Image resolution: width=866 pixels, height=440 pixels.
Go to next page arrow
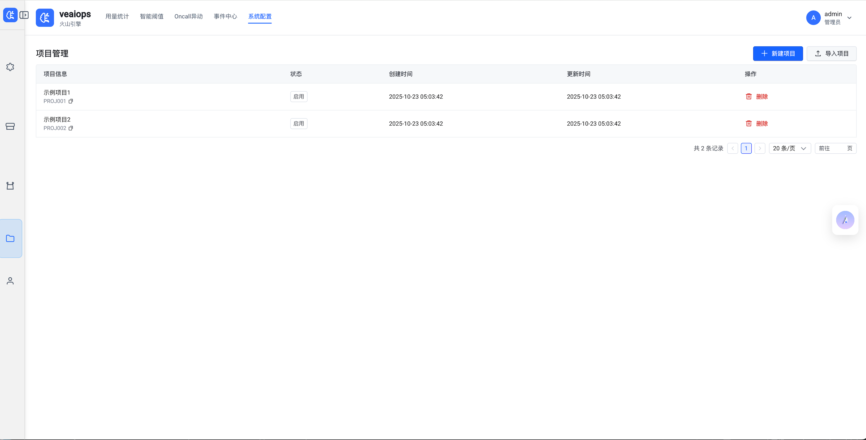point(759,148)
